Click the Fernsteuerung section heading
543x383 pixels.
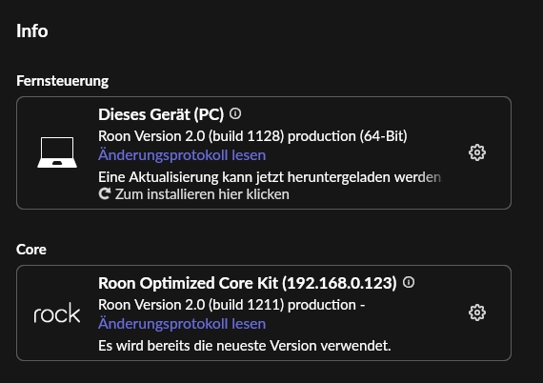tap(62, 81)
